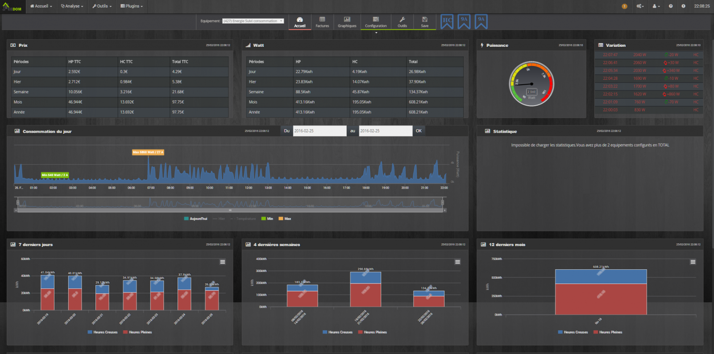The image size is (714, 354).
Task: Toggle the Température series in legend
Action: click(x=243, y=218)
